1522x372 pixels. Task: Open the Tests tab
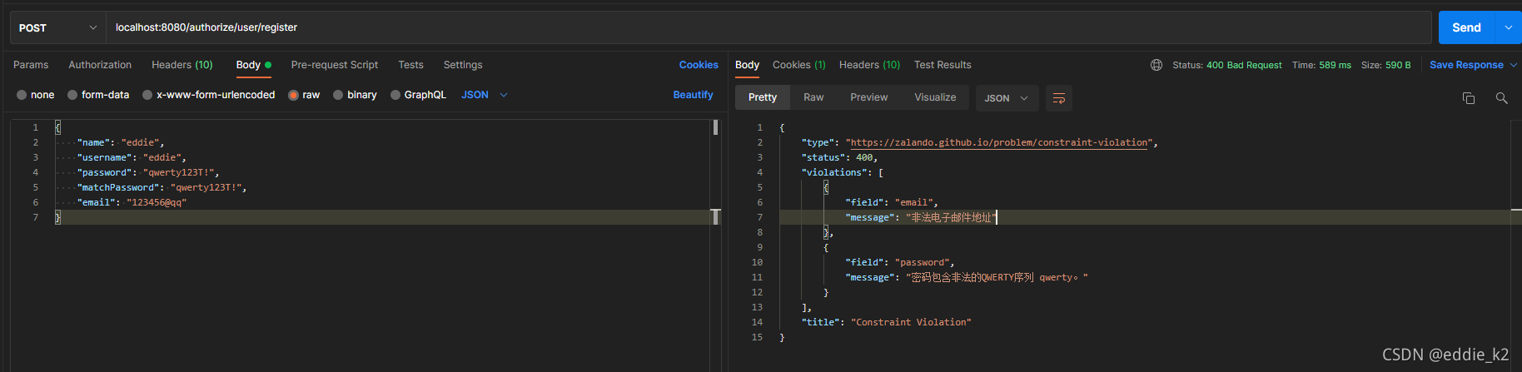(410, 65)
